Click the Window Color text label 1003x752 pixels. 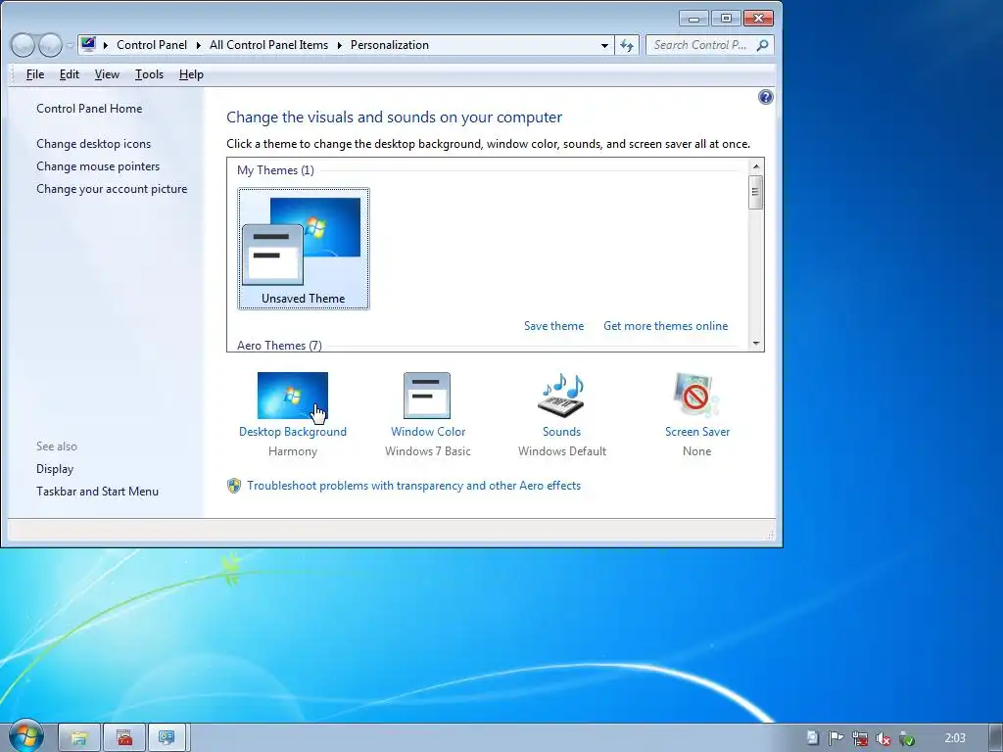click(x=428, y=432)
